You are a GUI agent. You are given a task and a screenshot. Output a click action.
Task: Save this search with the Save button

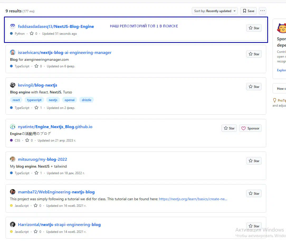coord(249,11)
